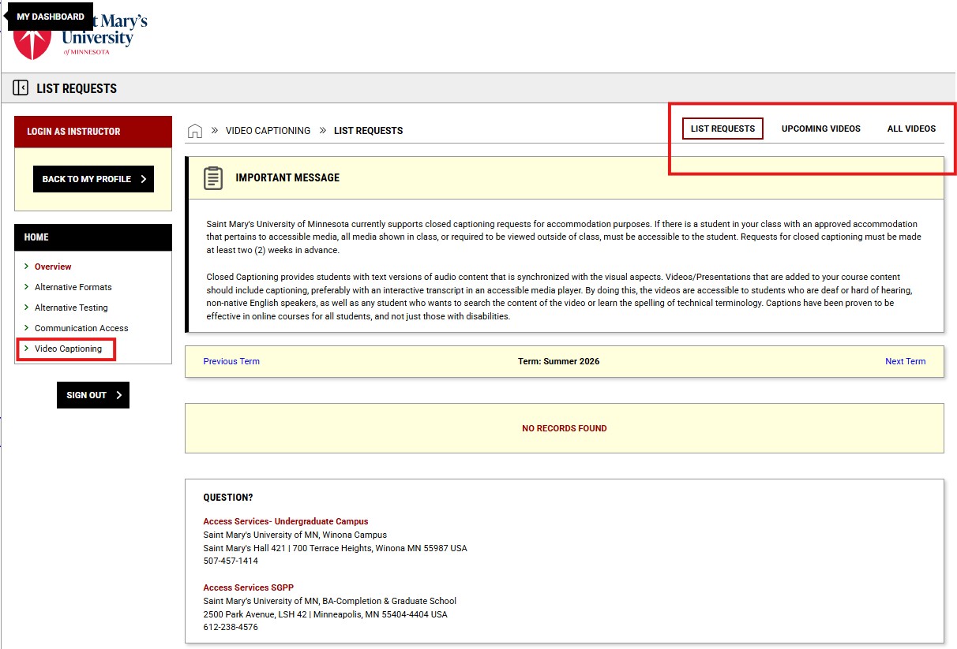This screenshot has height=649, width=957.
Task: Open Alternative Formats menu item
Action: click(x=73, y=287)
